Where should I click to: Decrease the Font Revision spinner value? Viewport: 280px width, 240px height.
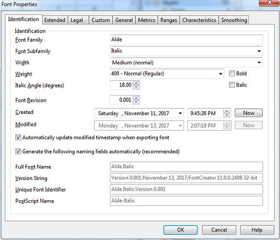[136, 102]
